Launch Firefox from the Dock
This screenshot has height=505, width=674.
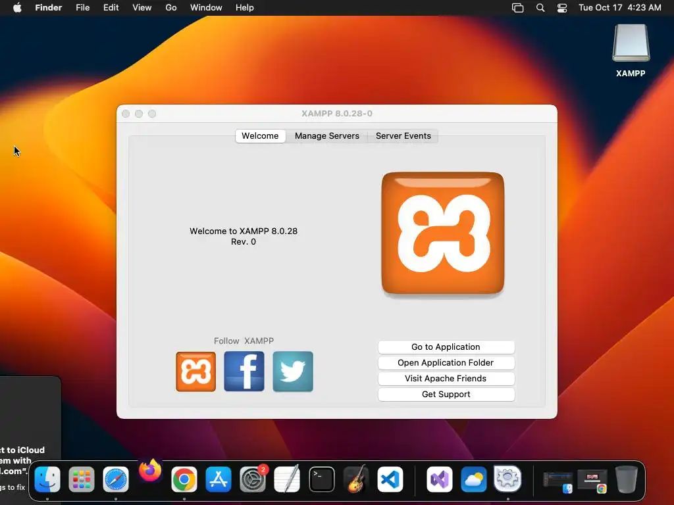[x=150, y=471]
